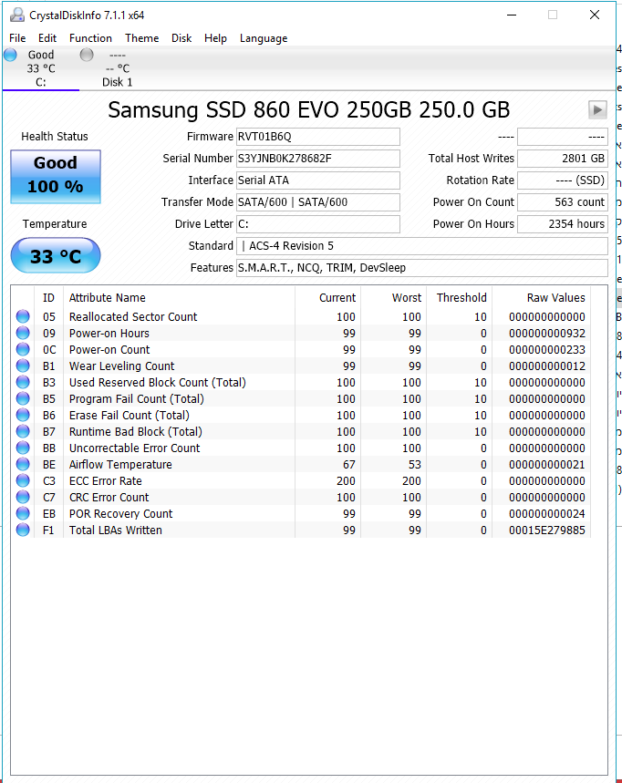Select the Airflow Temperature attribute name
622x783 pixels.
(x=120, y=464)
